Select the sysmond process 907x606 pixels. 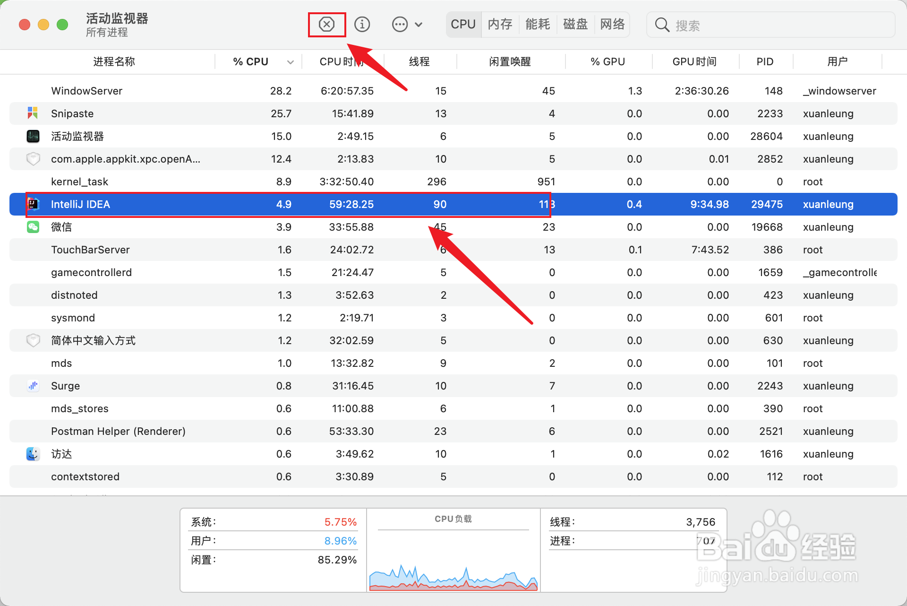point(73,318)
